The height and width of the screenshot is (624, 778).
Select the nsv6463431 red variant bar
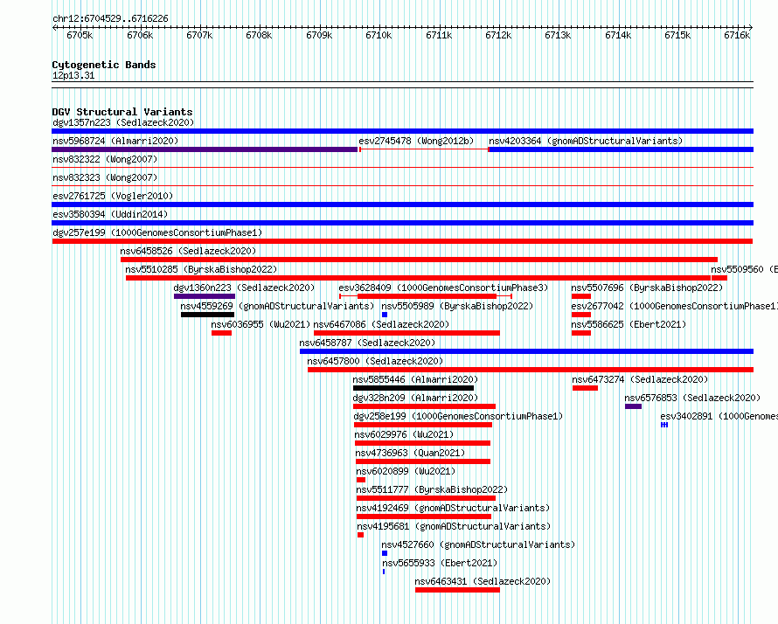coord(457,590)
